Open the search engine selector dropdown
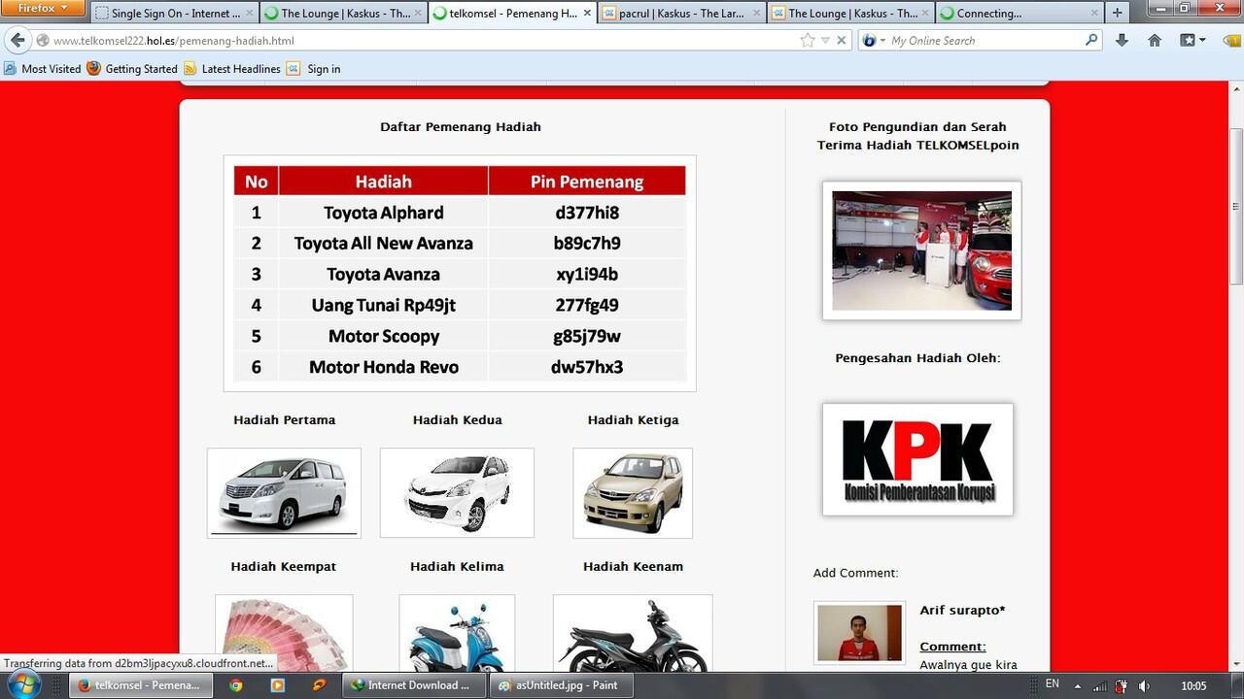The height and width of the screenshot is (699, 1244). 874,41
